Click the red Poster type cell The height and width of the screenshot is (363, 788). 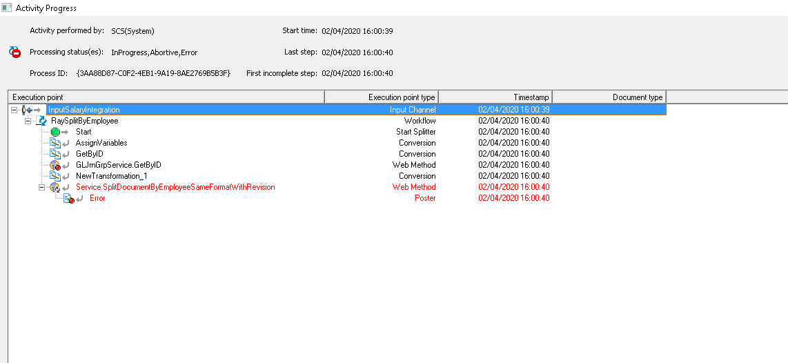424,198
